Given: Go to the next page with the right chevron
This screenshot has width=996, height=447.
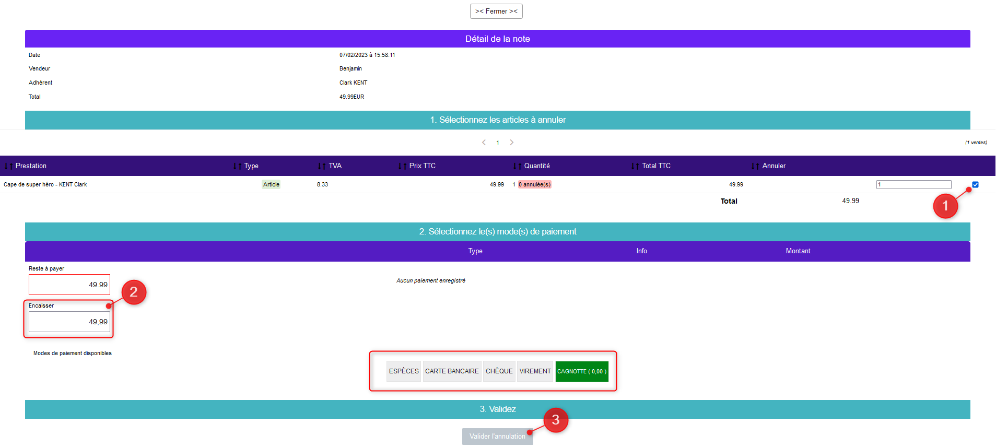Looking at the screenshot, I should coord(512,143).
